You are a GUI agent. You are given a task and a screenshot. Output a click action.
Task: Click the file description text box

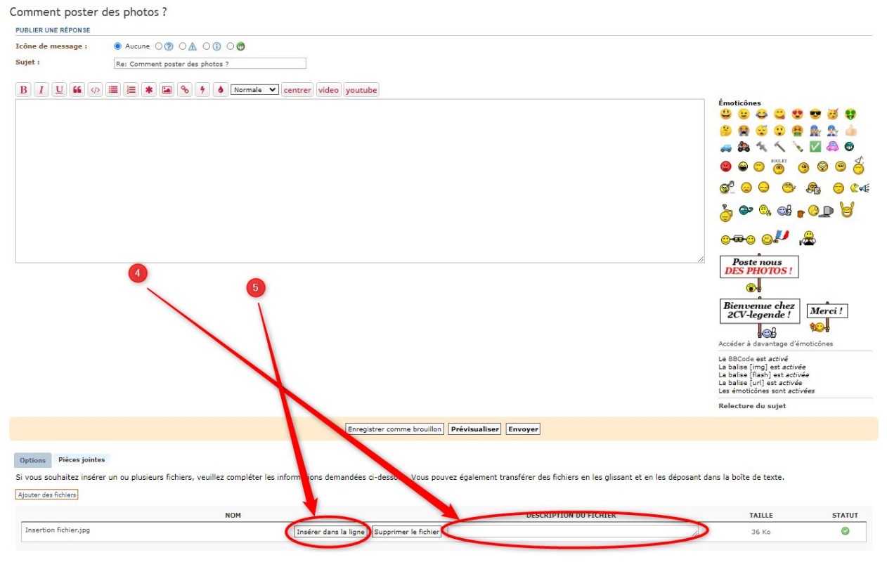point(572,532)
